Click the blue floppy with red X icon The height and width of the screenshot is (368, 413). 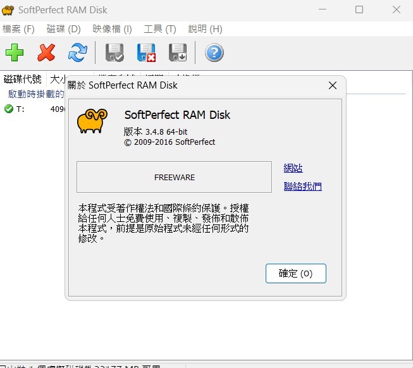tap(146, 52)
